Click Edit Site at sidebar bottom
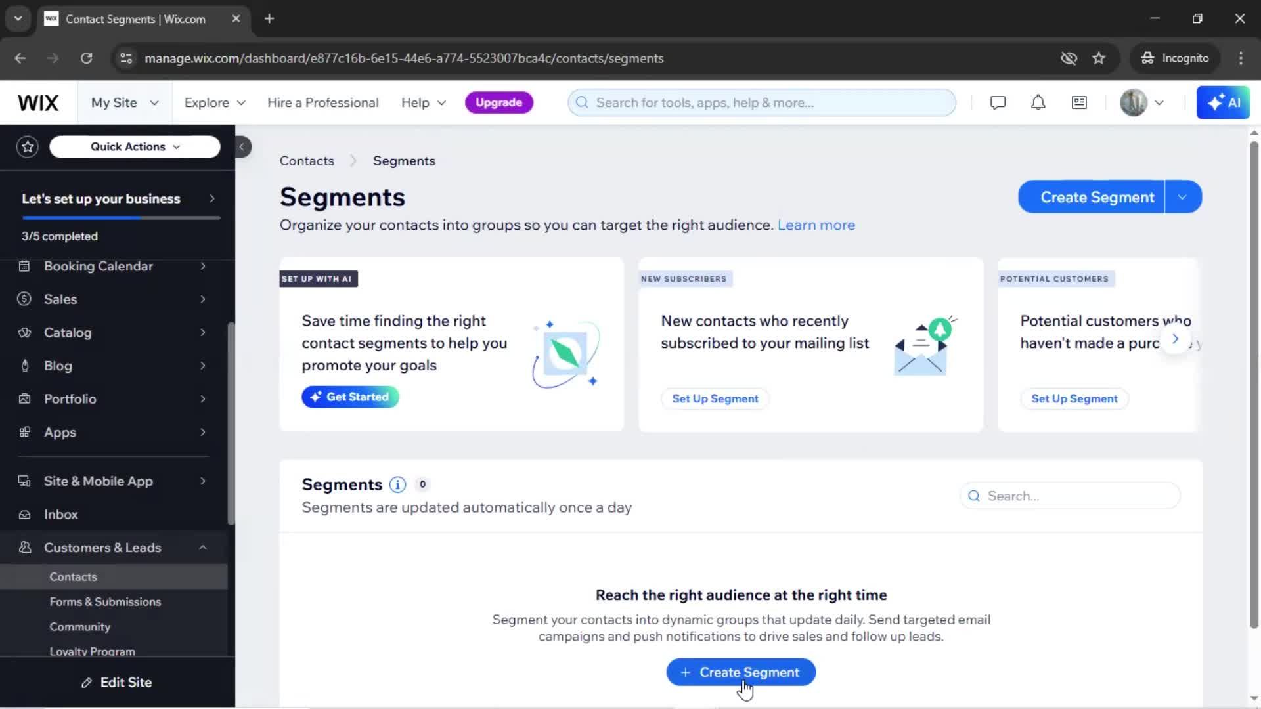 point(117,683)
